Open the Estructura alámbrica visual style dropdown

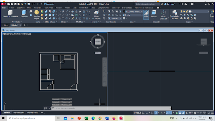pos(133,12)
